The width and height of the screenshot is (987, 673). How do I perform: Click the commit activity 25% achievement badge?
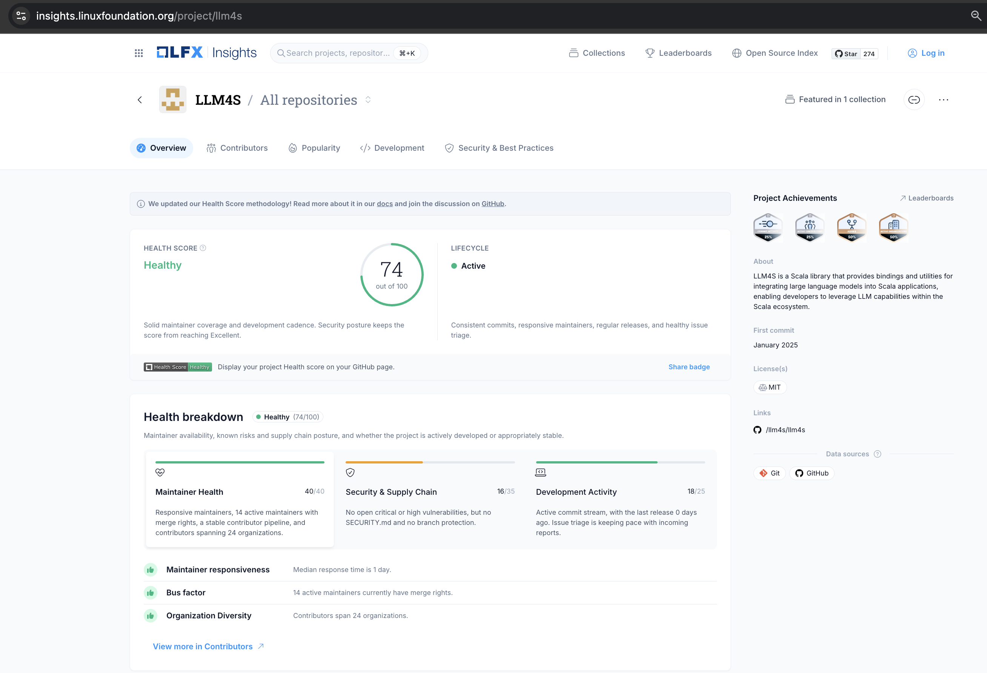(768, 227)
